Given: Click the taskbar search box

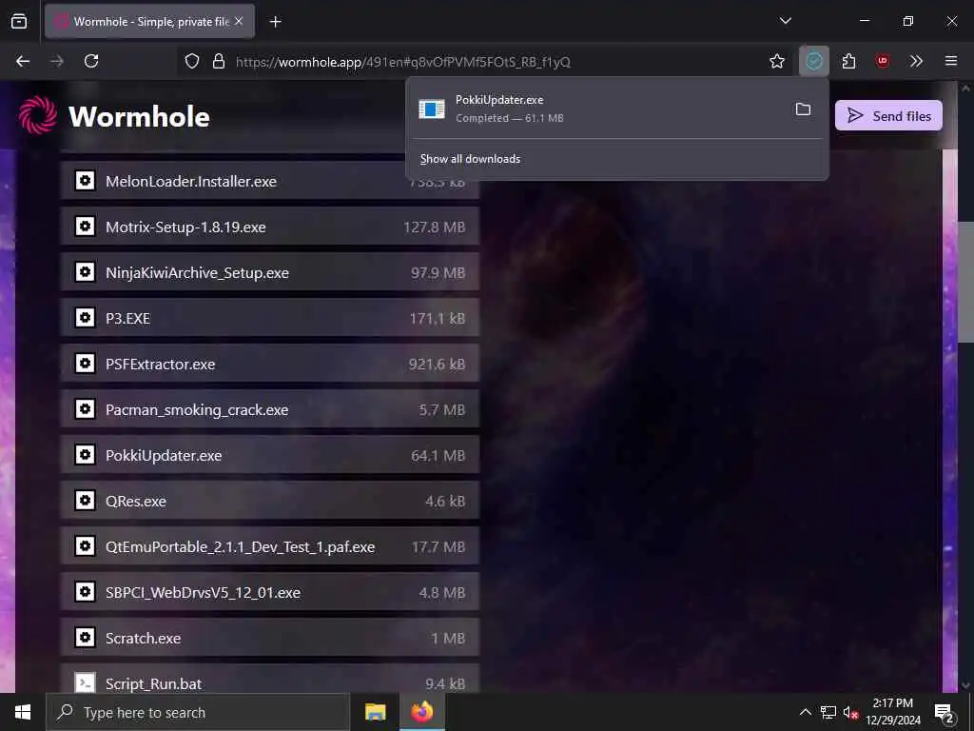Looking at the screenshot, I should [x=198, y=712].
